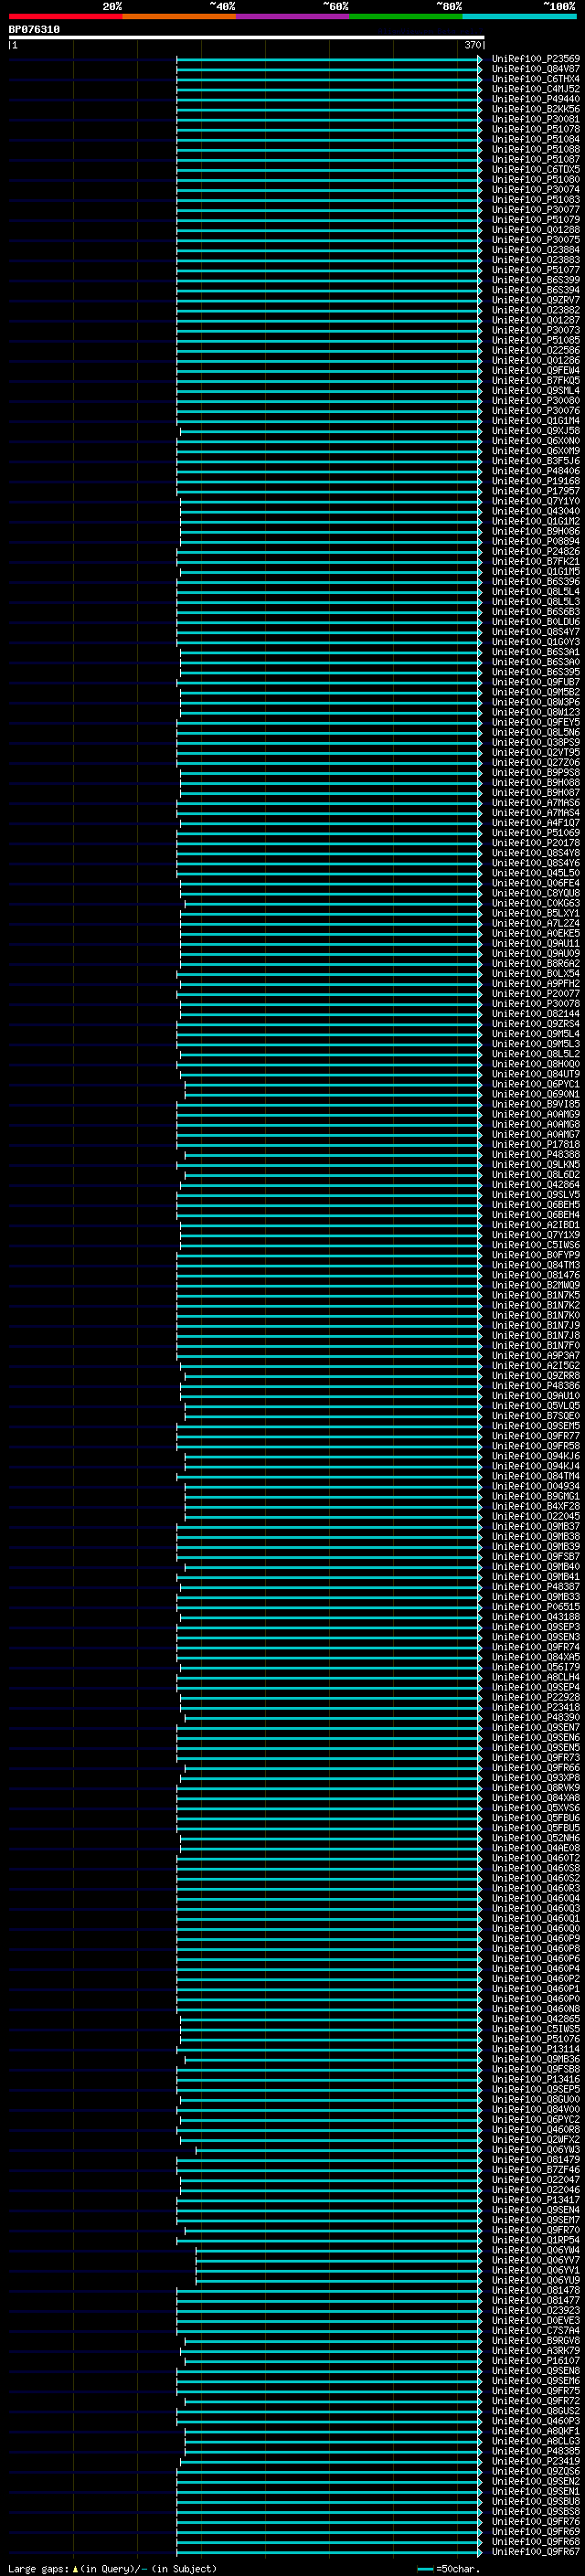585x2576 pixels.
Task: Click the purple ~60% identity color swatch
Action: coord(292,16)
